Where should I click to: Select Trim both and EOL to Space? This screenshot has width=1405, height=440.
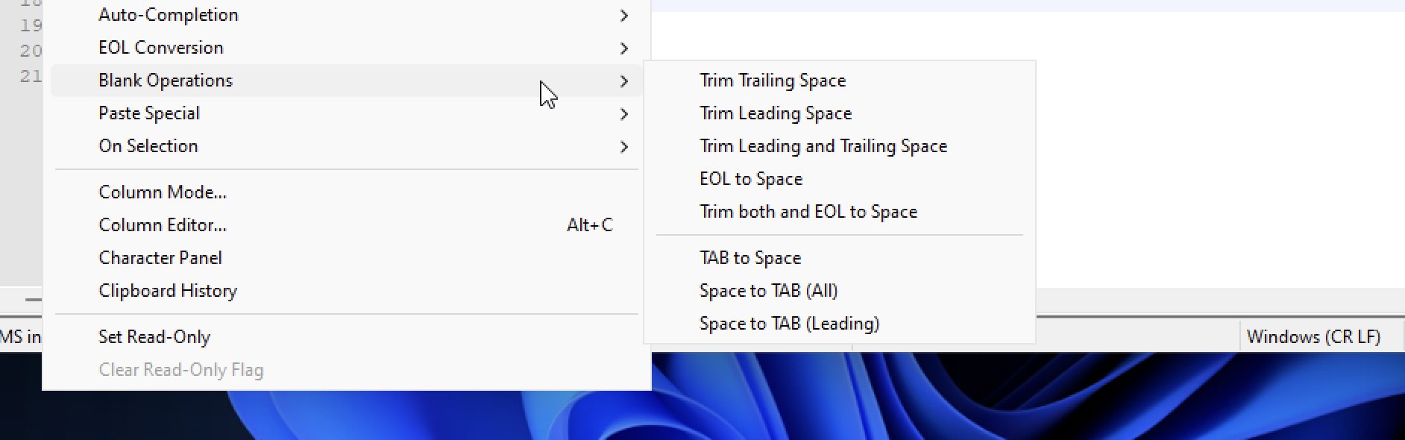tap(808, 211)
